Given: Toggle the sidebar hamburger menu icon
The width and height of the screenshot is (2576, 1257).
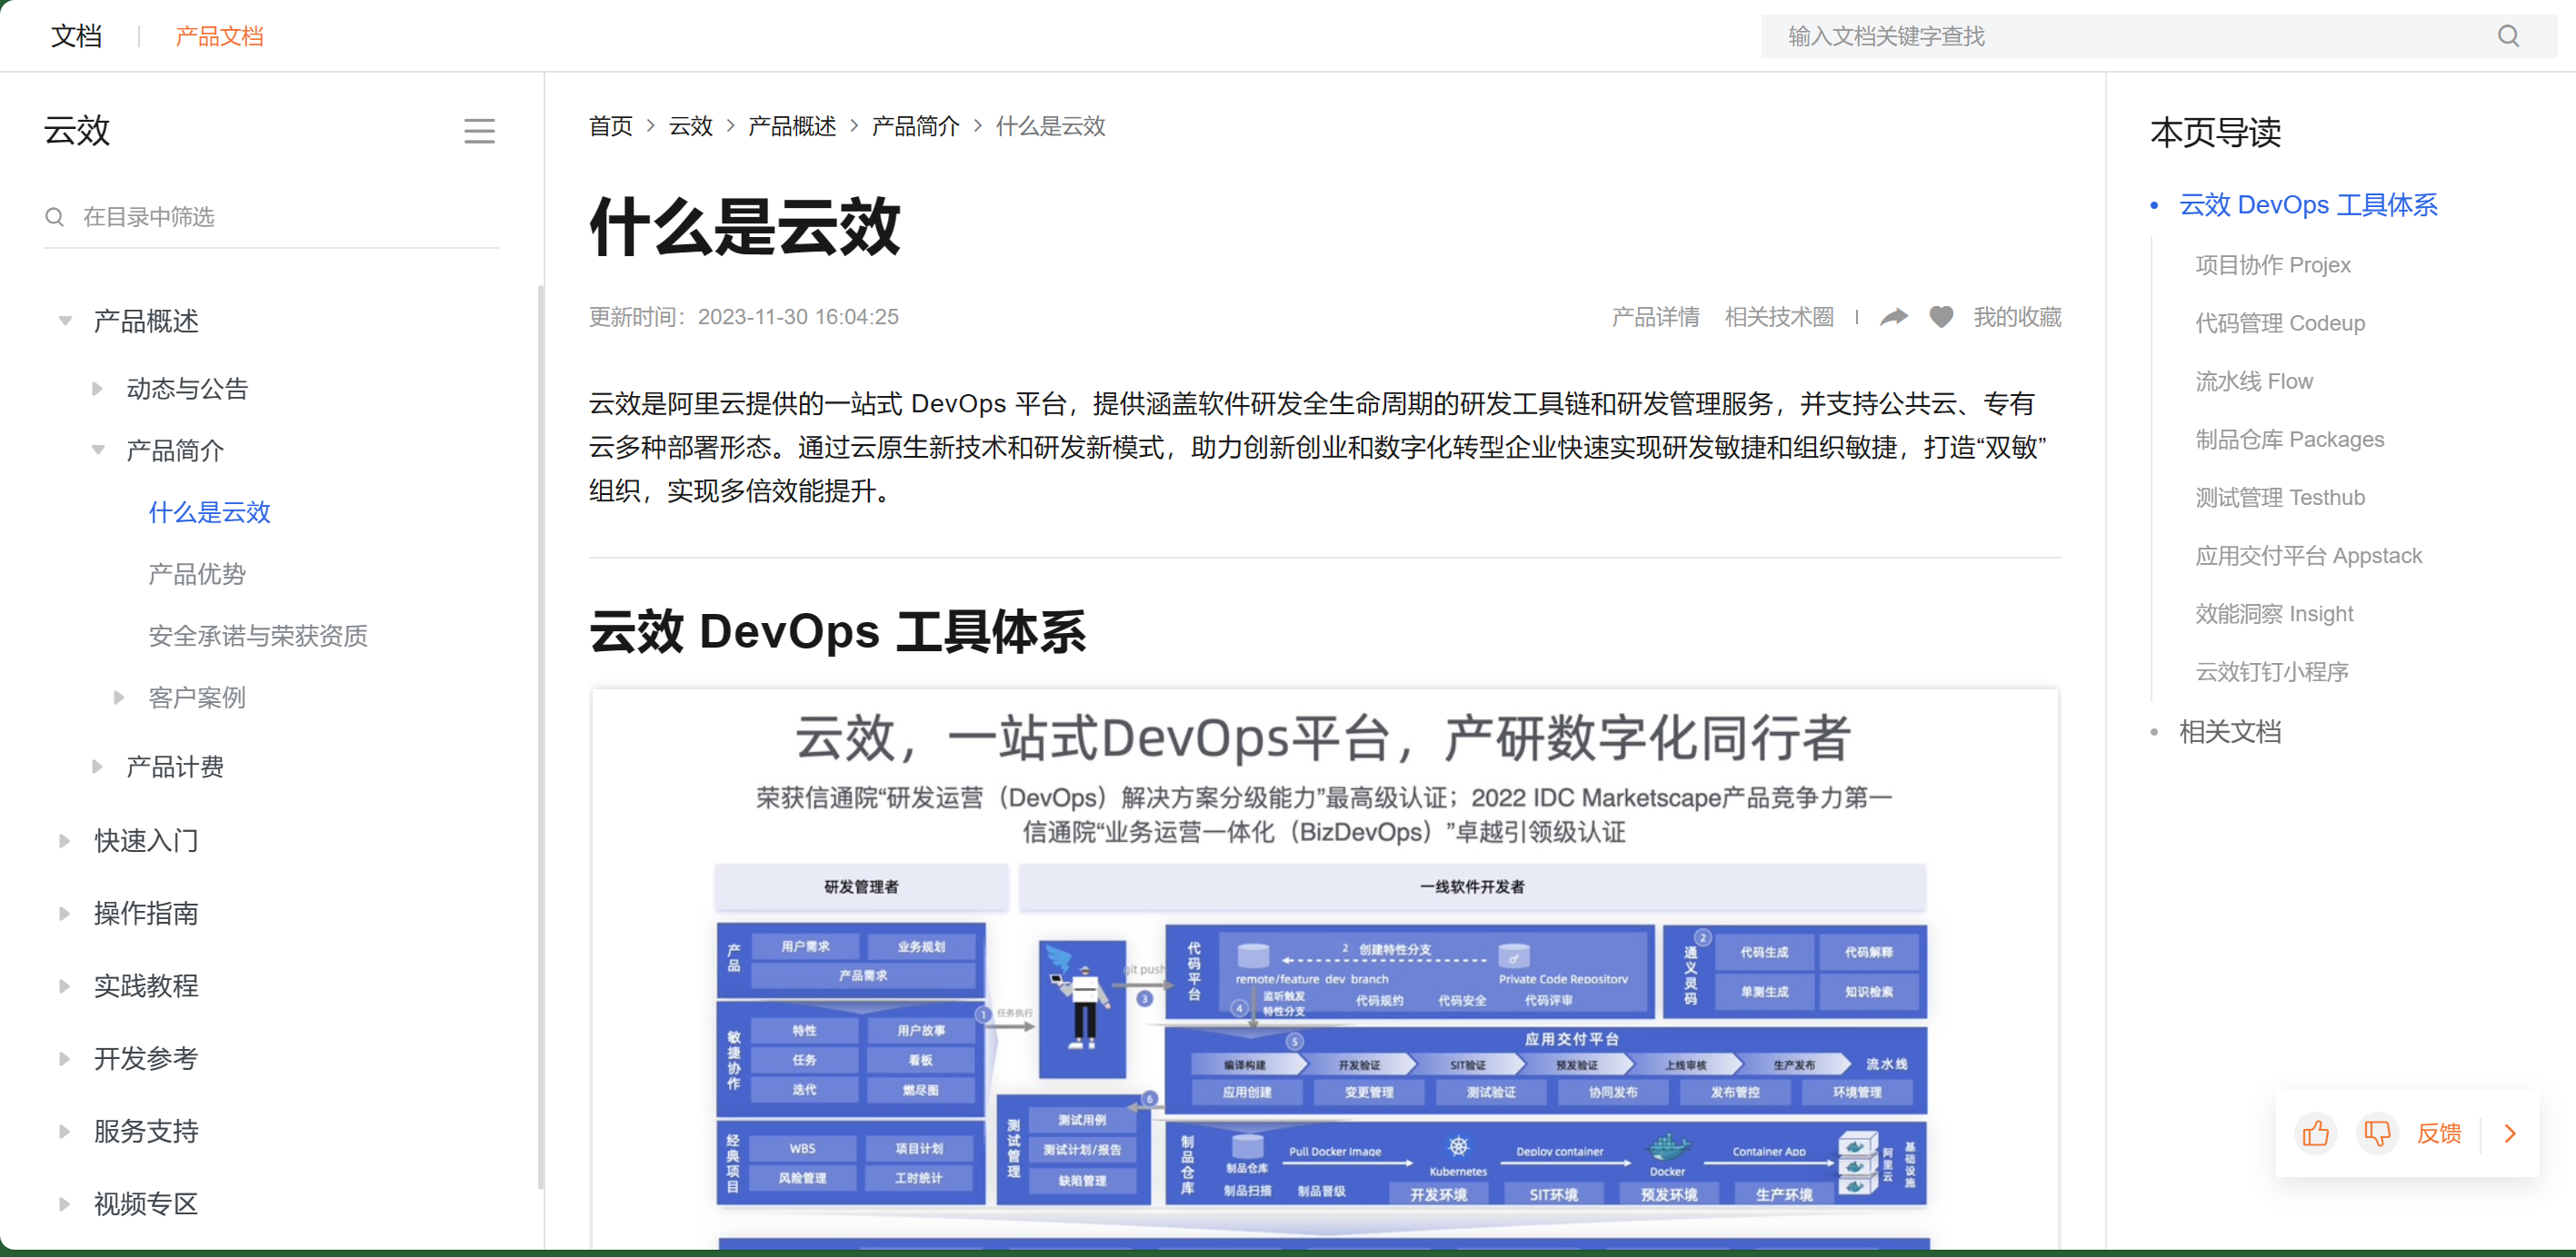Looking at the screenshot, I should coord(479,131).
